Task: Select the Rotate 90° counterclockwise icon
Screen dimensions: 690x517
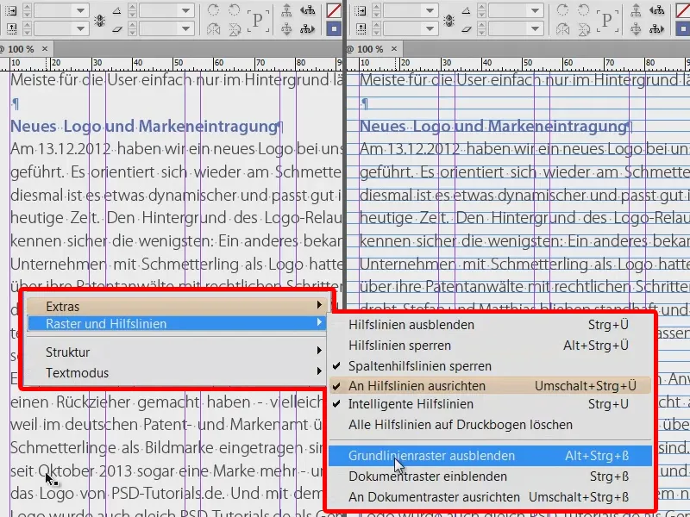Action: [x=235, y=10]
